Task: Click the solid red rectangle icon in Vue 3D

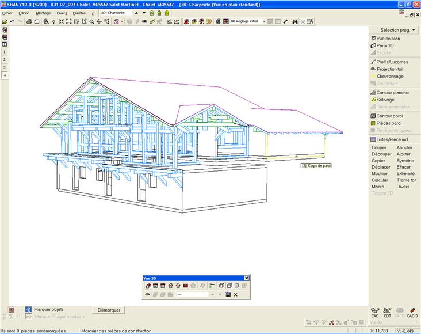Action: 185,286
